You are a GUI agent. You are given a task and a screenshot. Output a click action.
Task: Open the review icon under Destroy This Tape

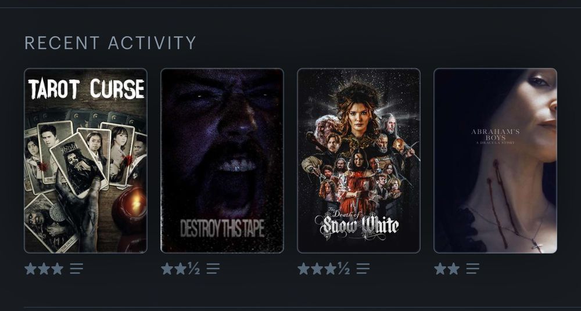pos(213,269)
